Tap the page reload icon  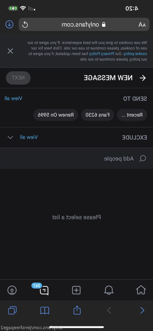click(x=25, y=25)
